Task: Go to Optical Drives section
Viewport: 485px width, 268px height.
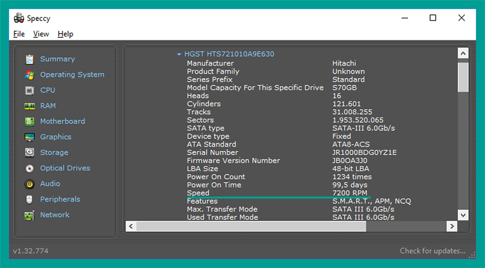Action: click(x=65, y=168)
